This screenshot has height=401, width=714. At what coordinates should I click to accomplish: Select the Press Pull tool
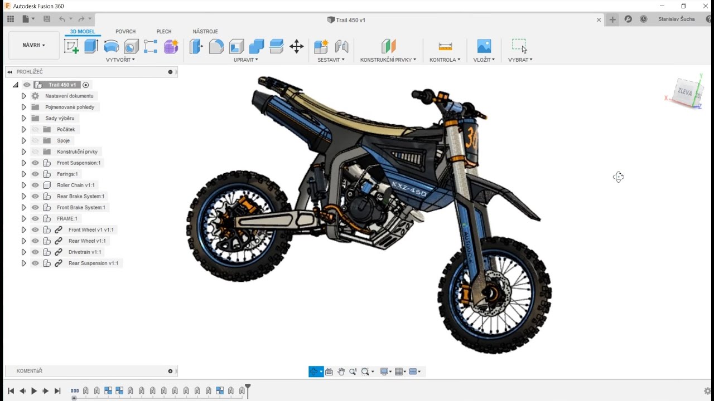[x=196, y=46]
